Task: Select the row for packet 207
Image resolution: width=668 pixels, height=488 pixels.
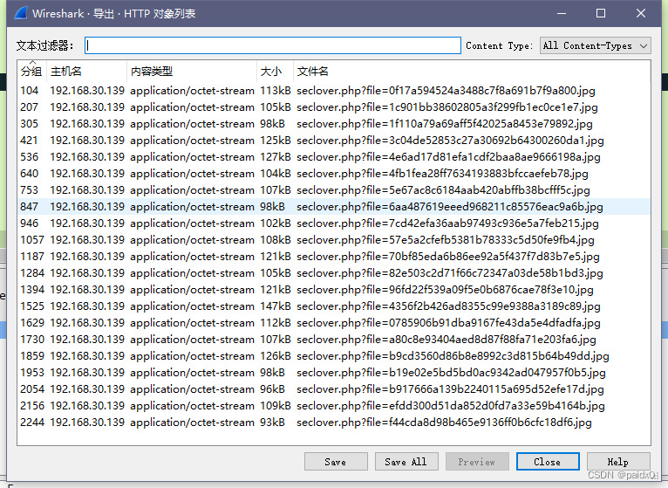Action: (x=334, y=107)
